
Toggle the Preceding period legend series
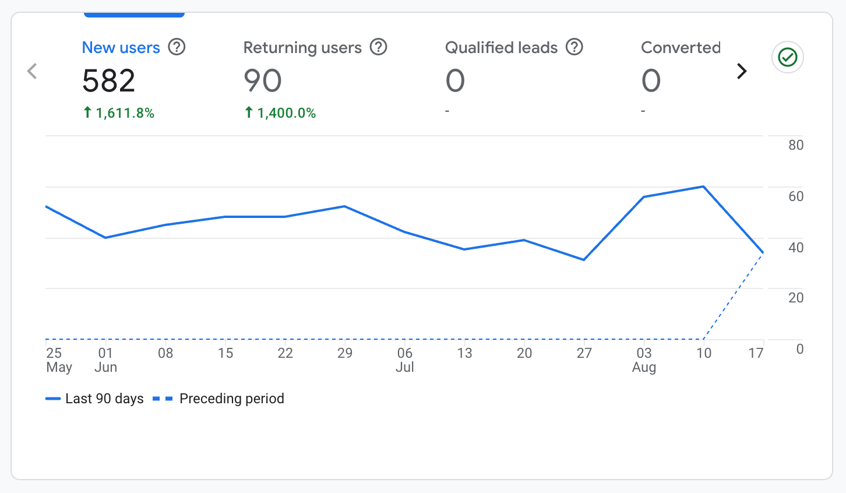[219, 399]
